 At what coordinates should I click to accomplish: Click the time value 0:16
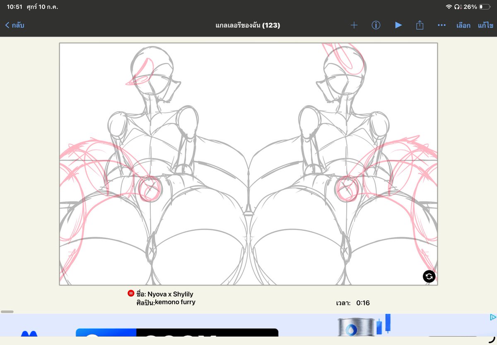click(x=363, y=303)
